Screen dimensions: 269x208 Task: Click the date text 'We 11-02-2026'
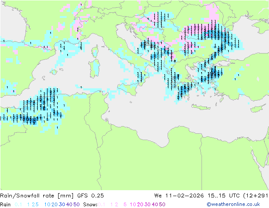(x=179, y=196)
